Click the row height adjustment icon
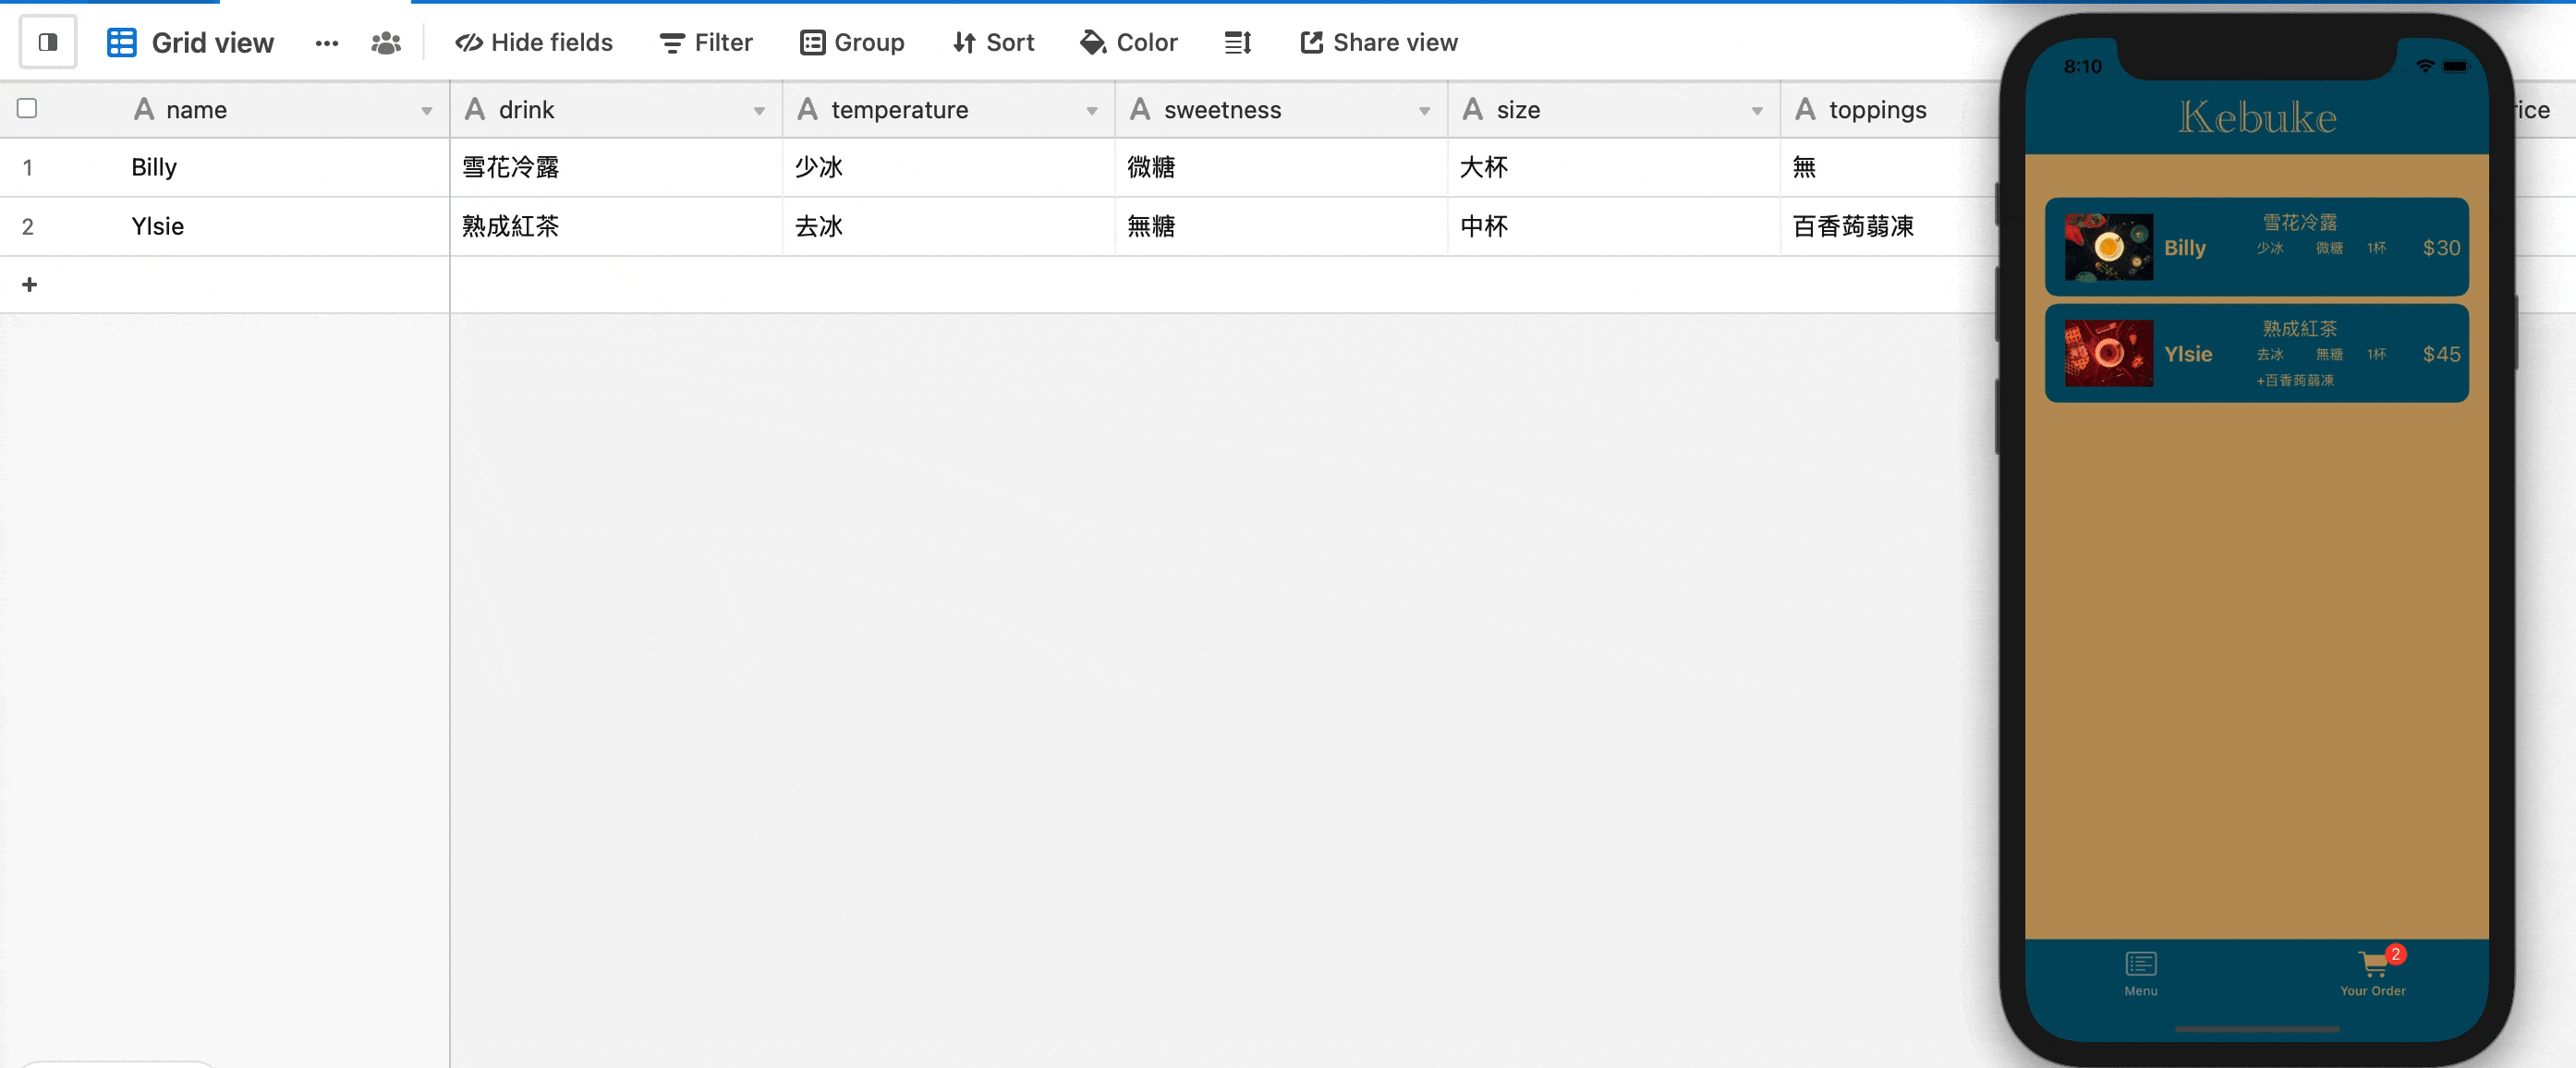The height and width of the screenshot is (1068, 2576). pyautogui.click(x=1237, y=42)
